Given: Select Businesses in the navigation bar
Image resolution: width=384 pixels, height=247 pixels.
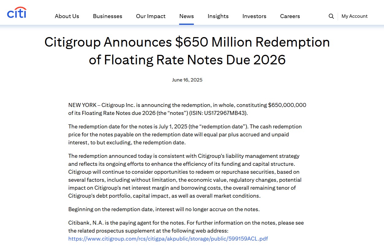Looking at the screenshot, I should (x=108, y=16).
